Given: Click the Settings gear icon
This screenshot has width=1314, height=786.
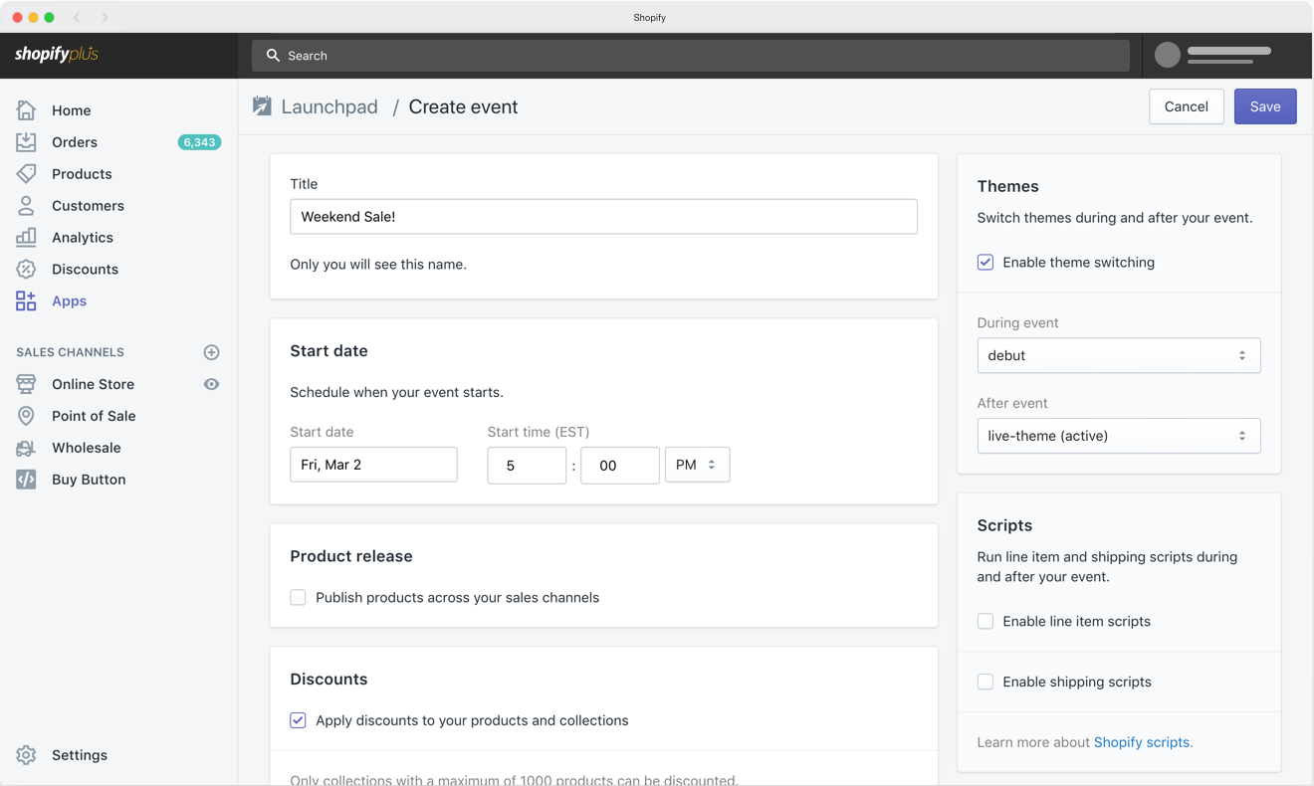Looking at the screenshot, I should click(26, 755).
